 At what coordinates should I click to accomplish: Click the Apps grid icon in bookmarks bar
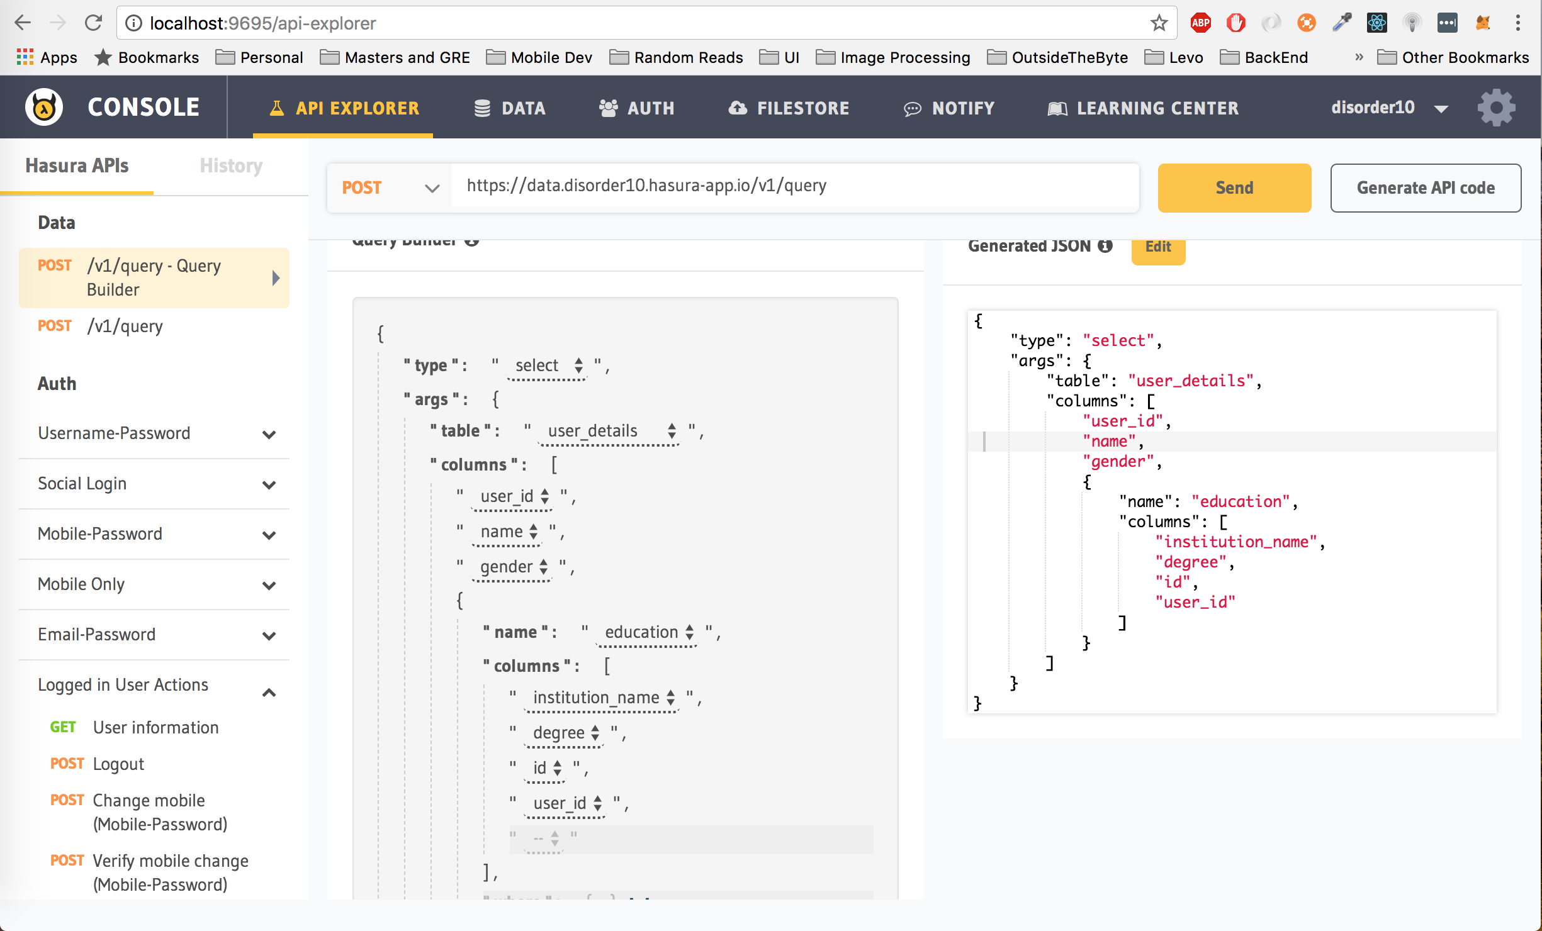(25, 57)
